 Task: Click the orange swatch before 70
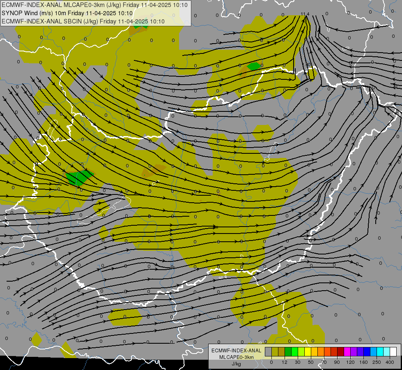click(321, 352)
